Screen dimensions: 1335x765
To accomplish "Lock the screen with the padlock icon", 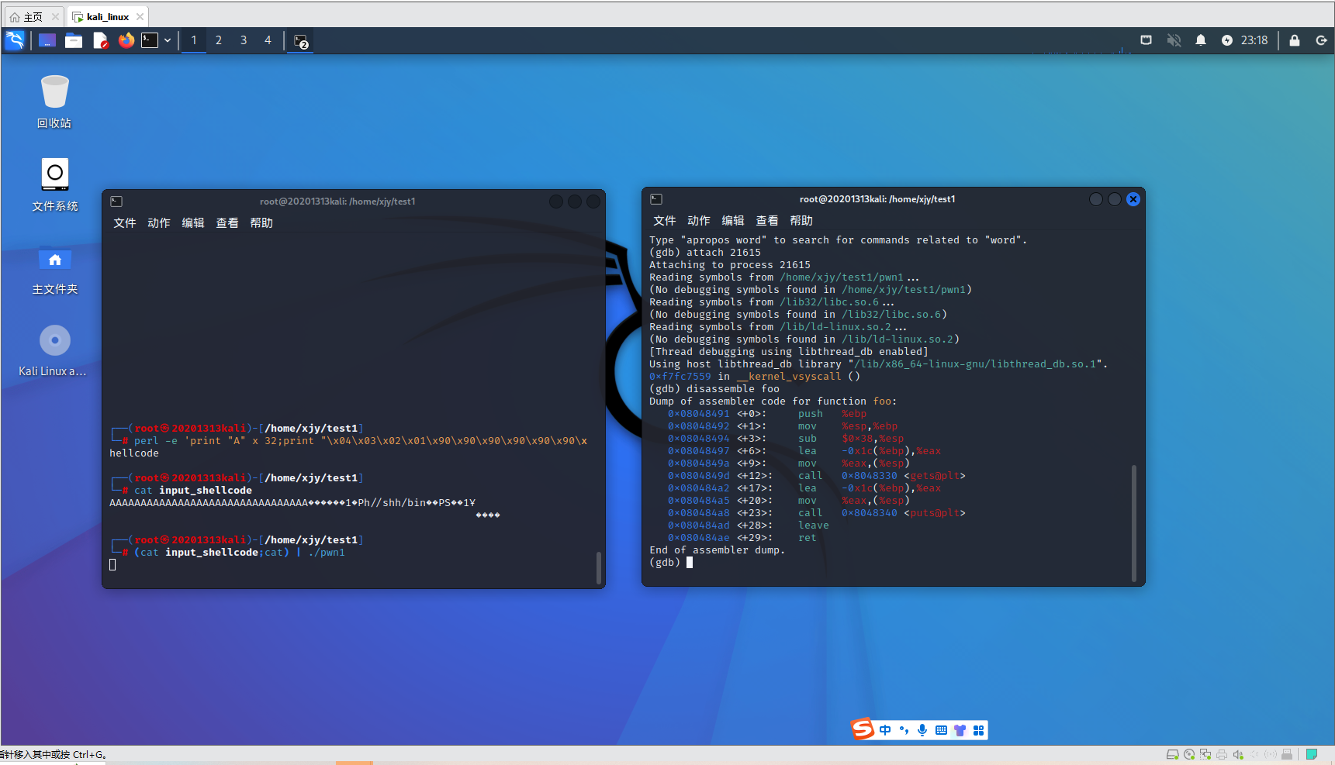I will (x=1295, y=40).
